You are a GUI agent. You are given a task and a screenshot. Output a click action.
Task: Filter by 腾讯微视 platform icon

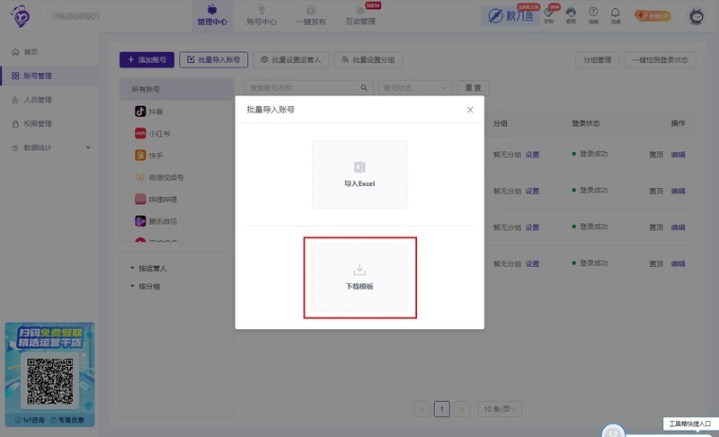click(x=140, y=221)
